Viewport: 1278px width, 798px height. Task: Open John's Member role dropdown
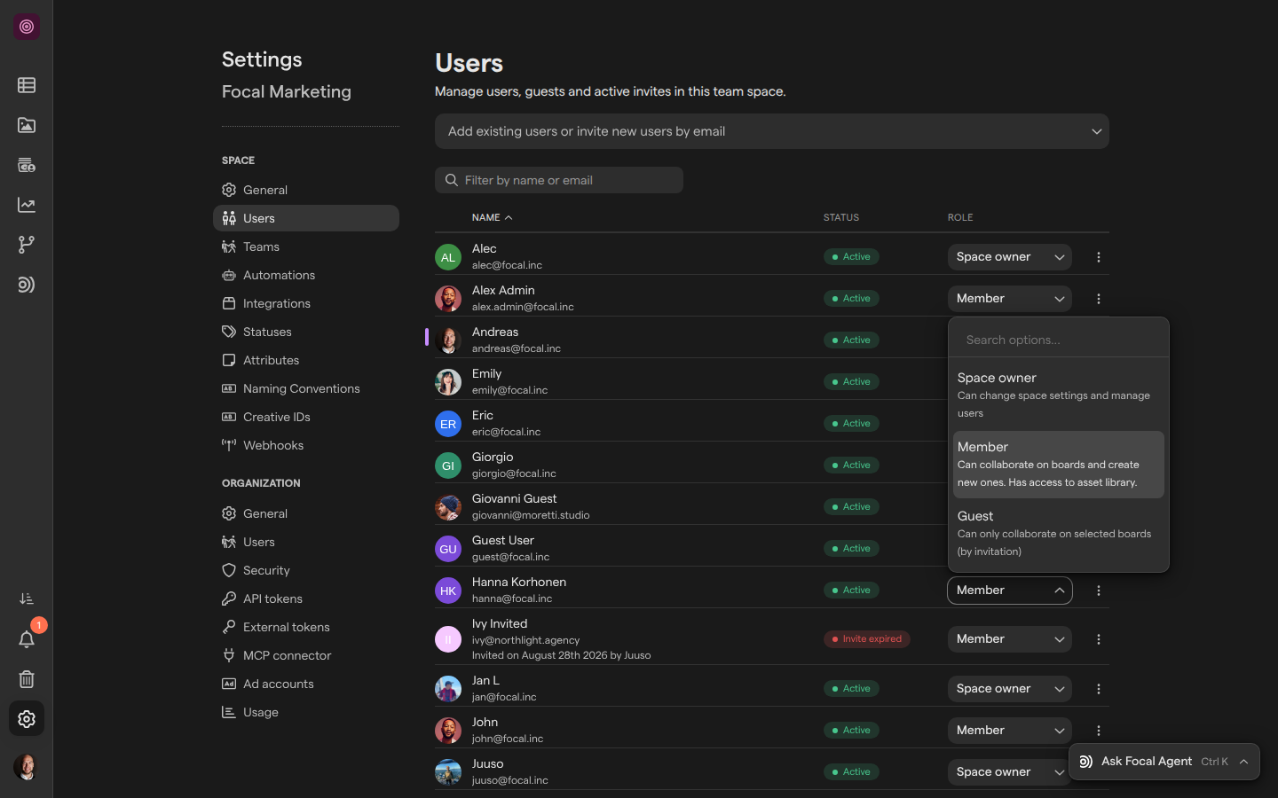(x=1010, y=731)
